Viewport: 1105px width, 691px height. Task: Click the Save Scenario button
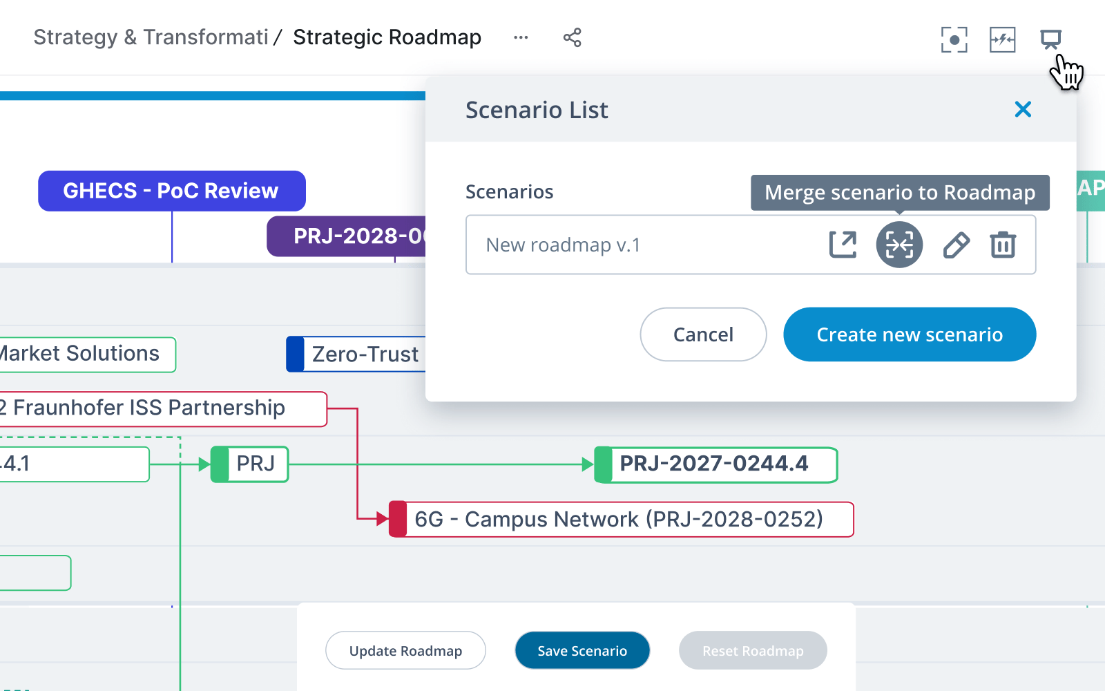pyautogui.click(x=582, y=650)
